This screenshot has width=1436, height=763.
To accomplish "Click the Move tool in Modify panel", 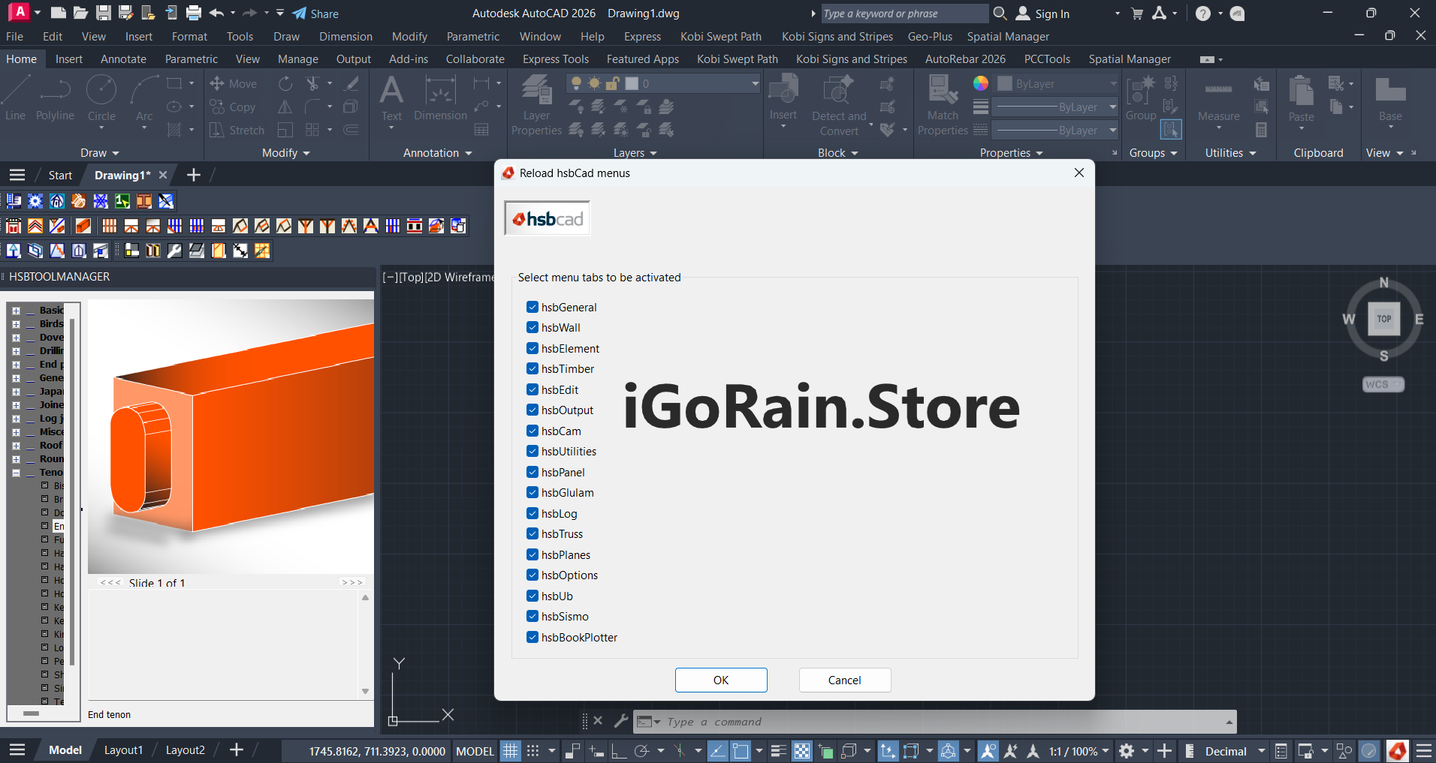I will (x=234, y=84).
